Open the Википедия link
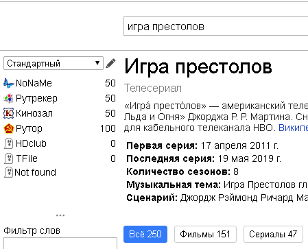The image size is (308, 249). tap(293, 128)
